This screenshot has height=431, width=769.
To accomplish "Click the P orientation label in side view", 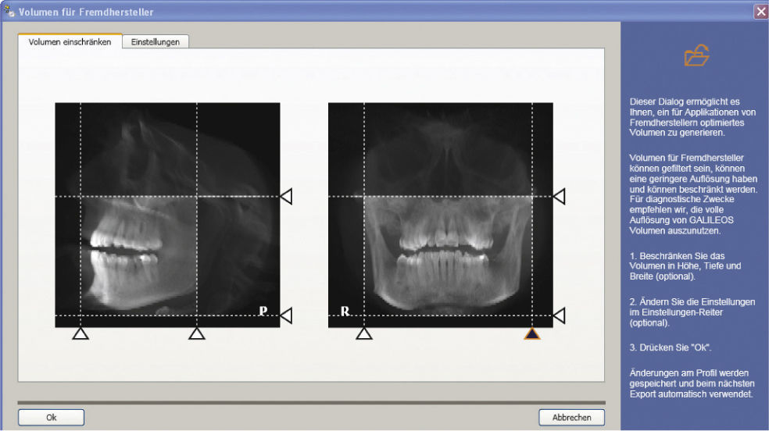I will [x=263, y=311].
